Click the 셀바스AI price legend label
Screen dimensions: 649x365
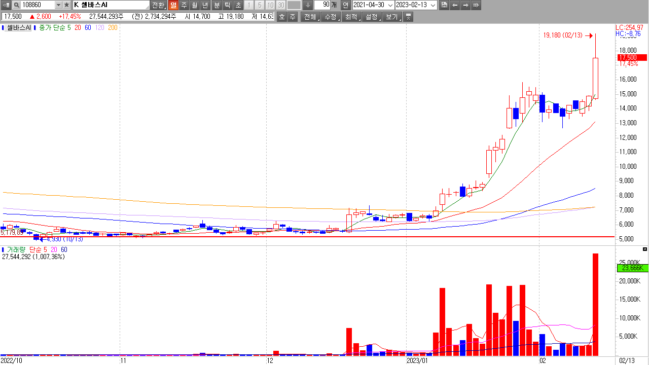tap(19, 28)
